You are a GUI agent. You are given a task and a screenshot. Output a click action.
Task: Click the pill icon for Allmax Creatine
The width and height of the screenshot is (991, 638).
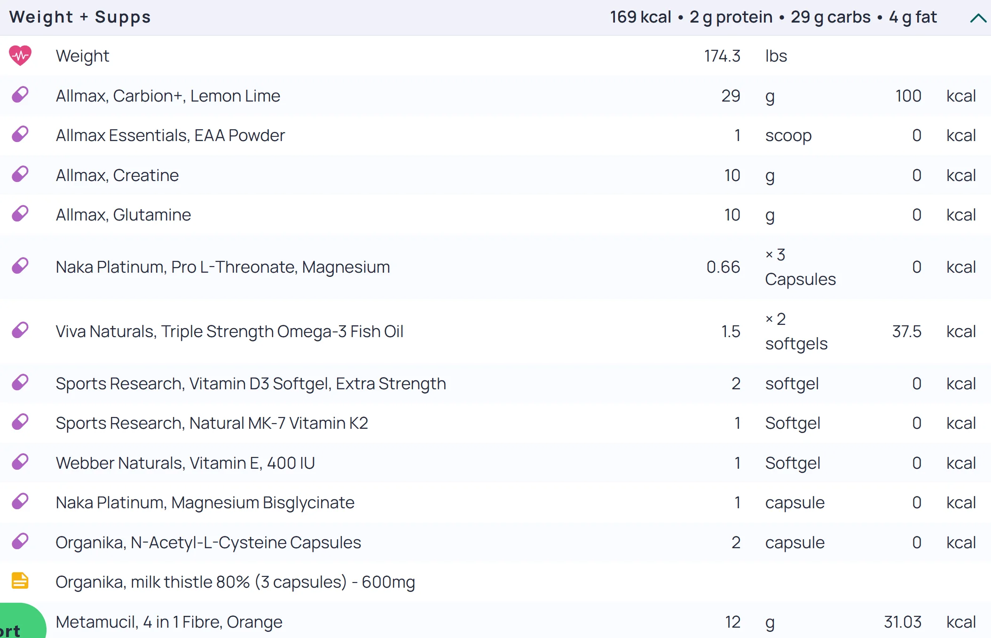coord(20,174)
